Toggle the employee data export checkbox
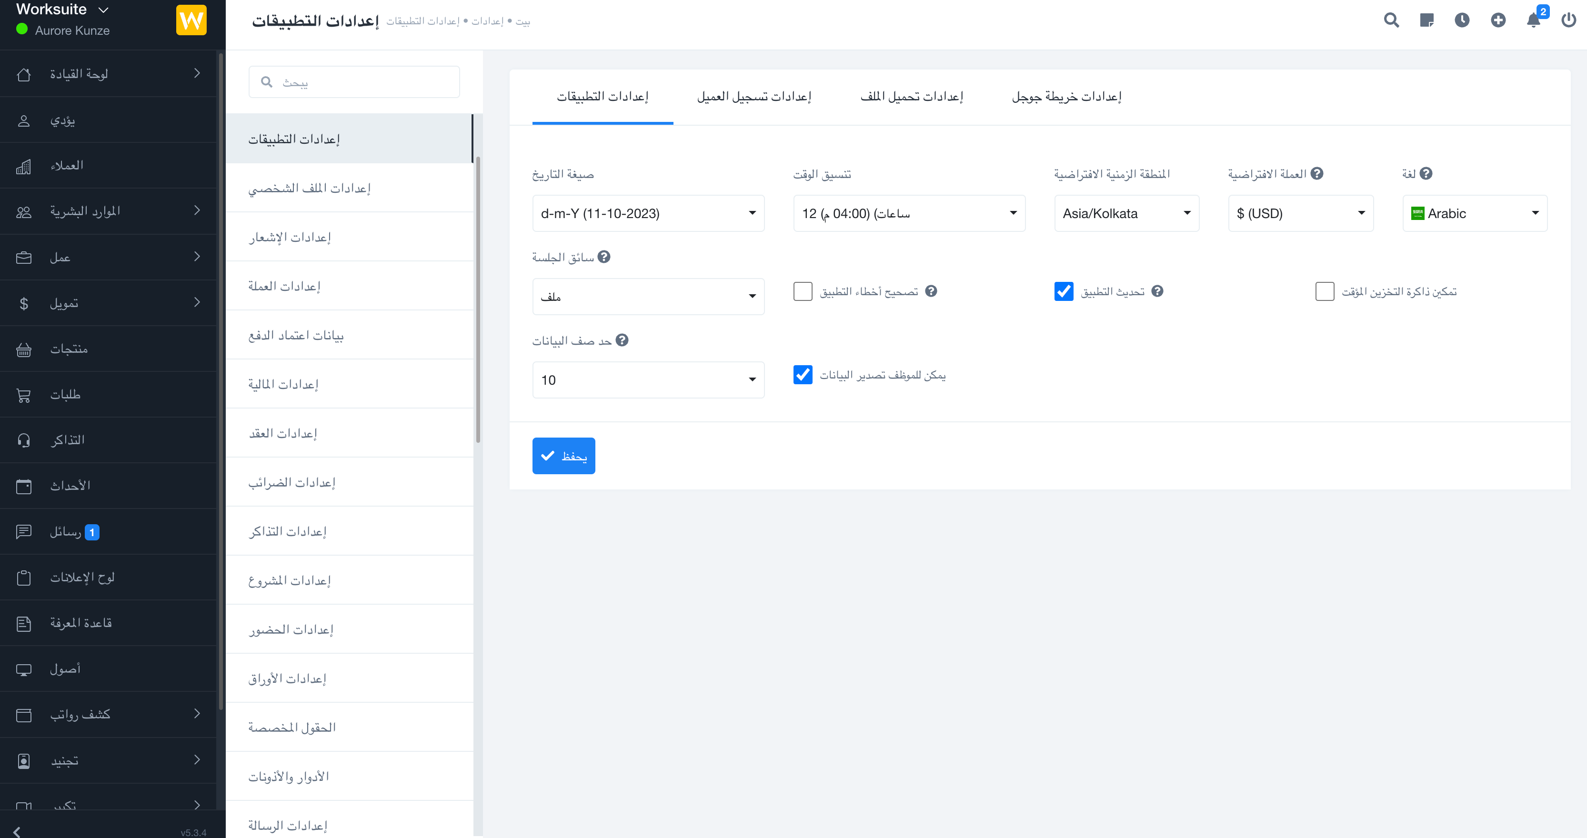 803,374
